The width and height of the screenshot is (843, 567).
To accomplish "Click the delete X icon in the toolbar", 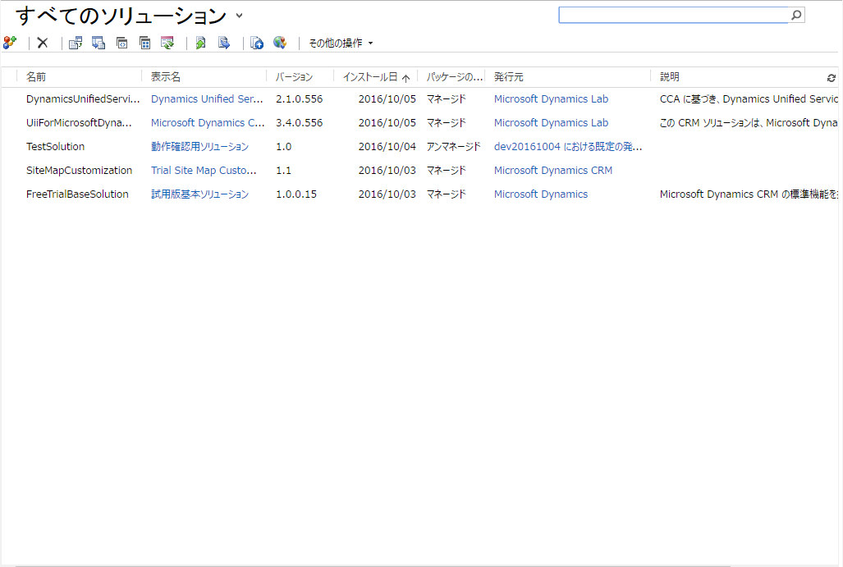I will (x=43, y=43).
